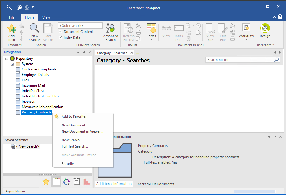
Task: Click the yellow star Favorites icon at bottom
Action: pos(46,182)
